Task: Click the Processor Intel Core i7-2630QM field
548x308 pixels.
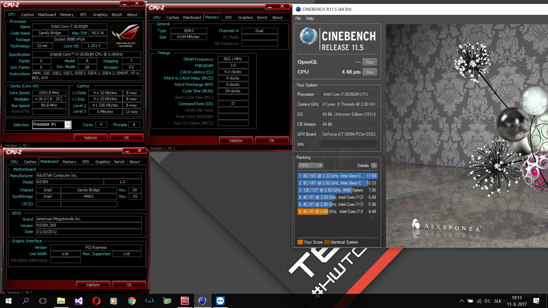Action: [x=348, y=94]
